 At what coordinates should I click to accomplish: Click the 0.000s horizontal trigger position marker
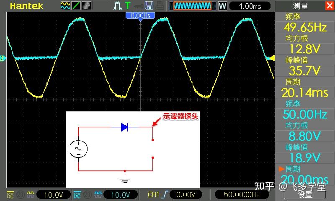[x=140, y=16]
